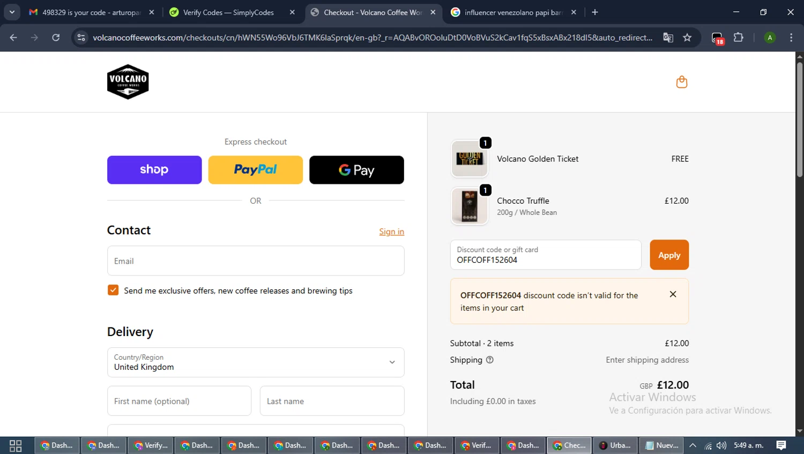
Task: Close the Gmail '498329 is your code' tab
Action: [152, 12]
